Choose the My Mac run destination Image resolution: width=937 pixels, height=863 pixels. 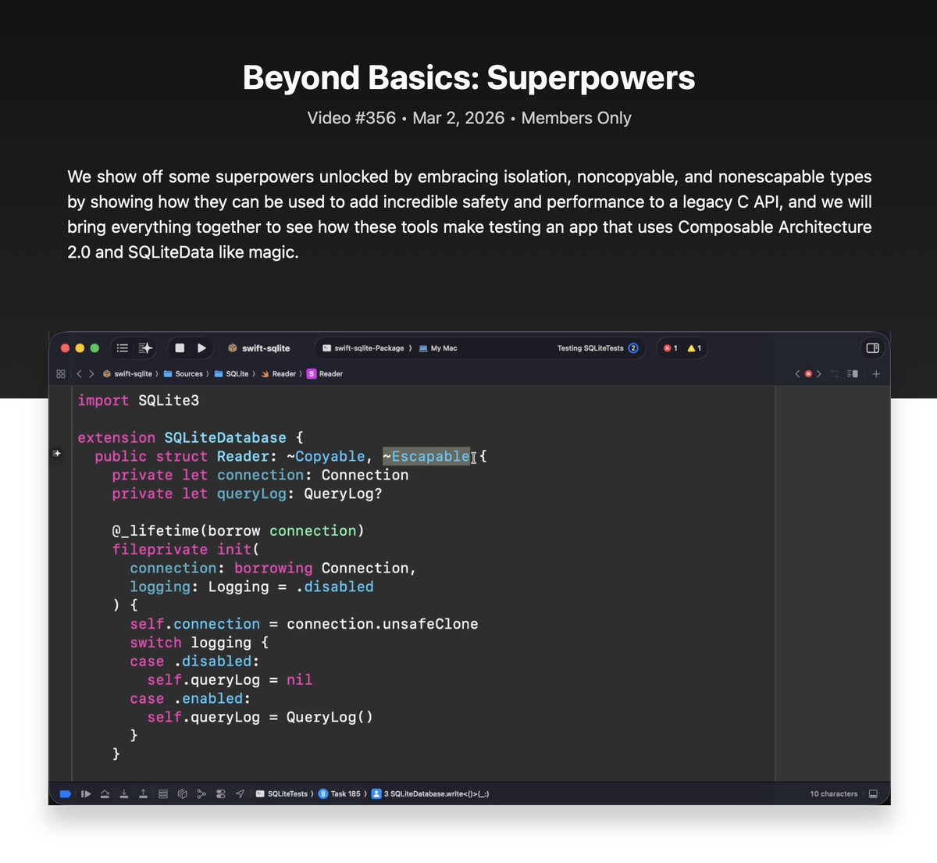(438, 348)
